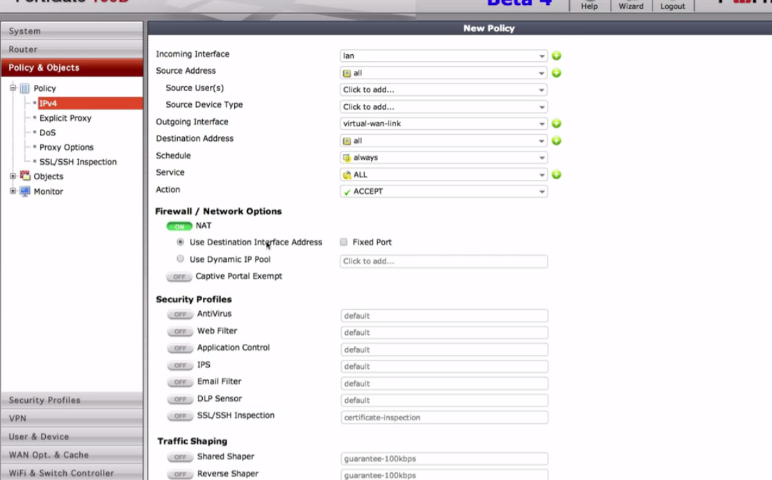The width and height of the screenshot is (772, 480).
Task: Enable the DLP Sensor switch
Action: pos(180,399)
